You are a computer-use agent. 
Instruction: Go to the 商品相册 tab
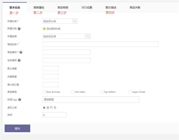coord(63,7)
